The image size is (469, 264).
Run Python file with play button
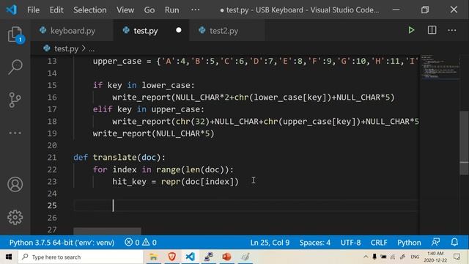[x=411, y=30]
